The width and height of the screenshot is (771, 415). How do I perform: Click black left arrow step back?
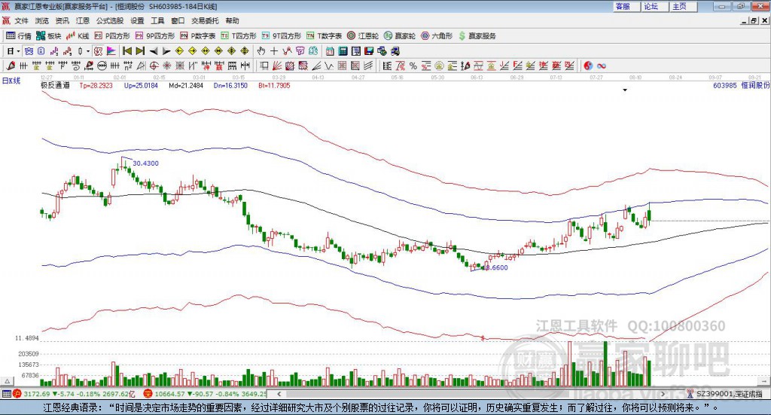tap(154, 51)
